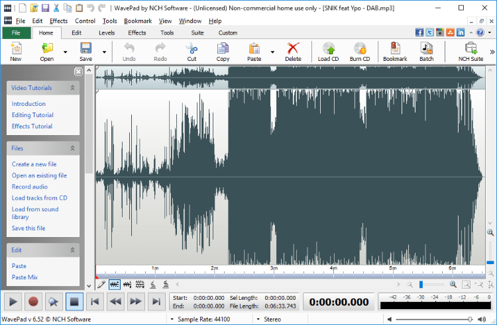The height and width of the screenshot is (325, 497).
Task: Select the pencil edit tool below waveform
Action: [101, 285]
